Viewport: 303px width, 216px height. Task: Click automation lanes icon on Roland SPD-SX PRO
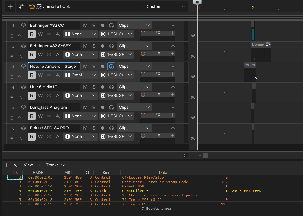[20, 138]
